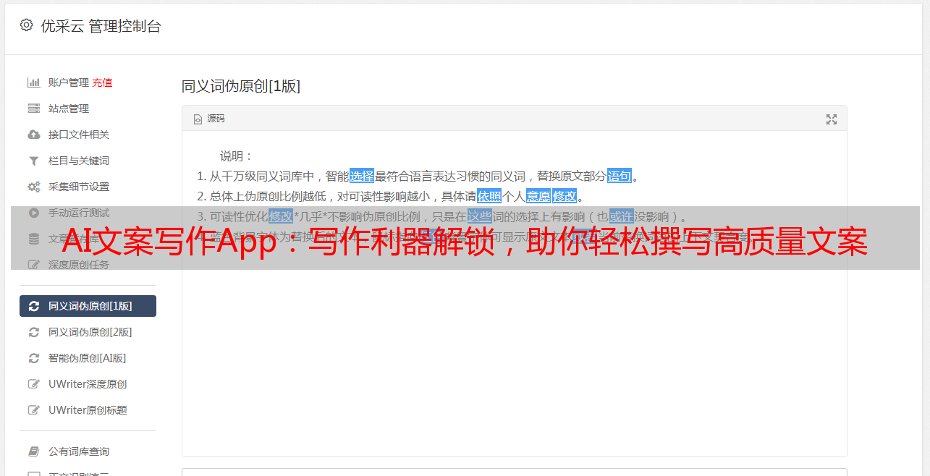Viewport: 930px width, 476px height.
Task: Click the page heading 同义词伪原创[1版]
Action: [x=241, y=86]
